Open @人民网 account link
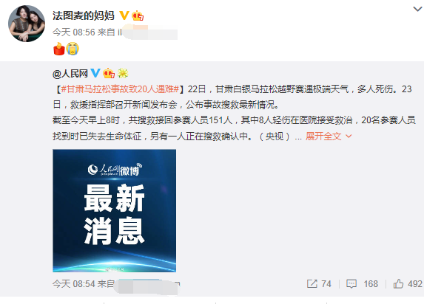Screen dimensions: 424x304 (x=70, y=73)
